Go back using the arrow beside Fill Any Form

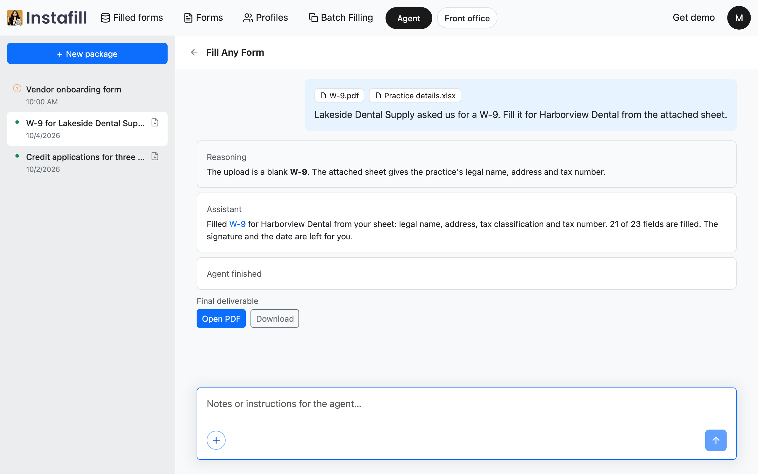click(194, 52)
